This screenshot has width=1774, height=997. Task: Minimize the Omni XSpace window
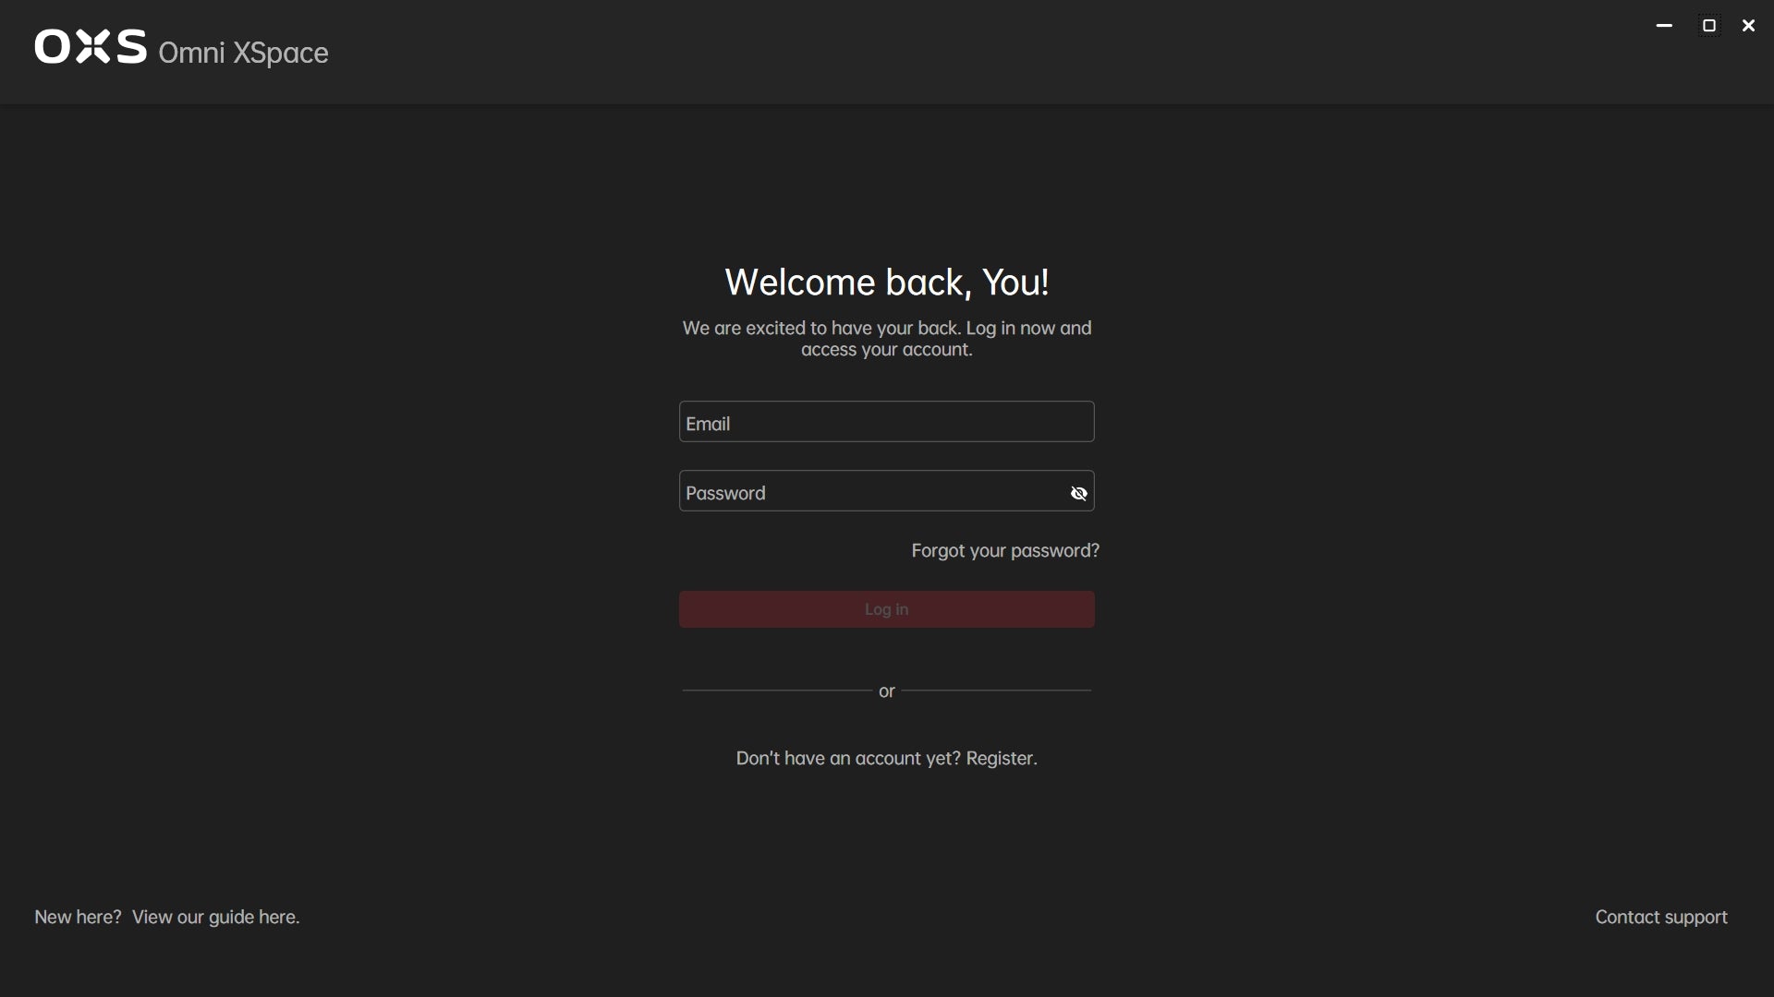(x=1664, y=26)
